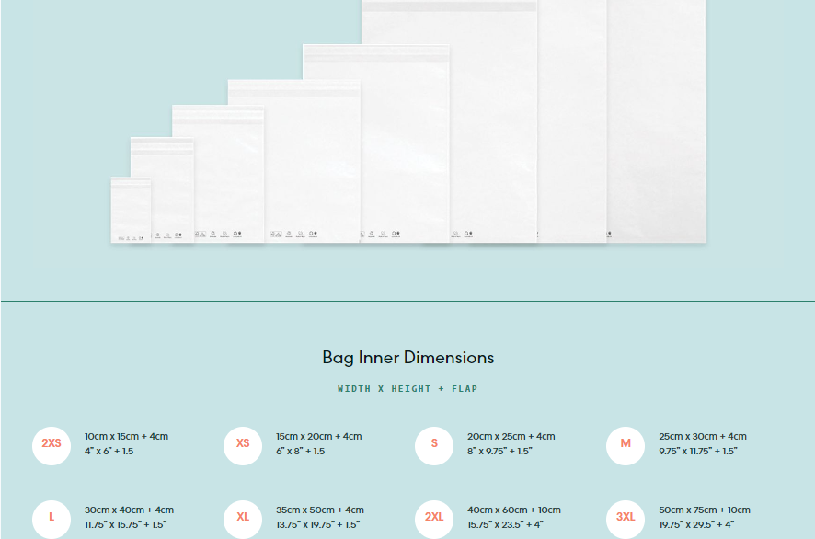Select the 19.75" x 29.5" + 4" inch measurement
Viewport: 815px width, 539px height.
coord(695,525)
